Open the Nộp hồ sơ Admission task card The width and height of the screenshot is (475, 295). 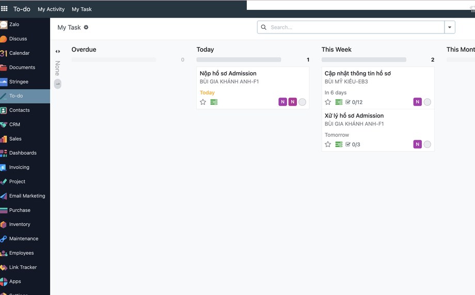click(252, 88)
